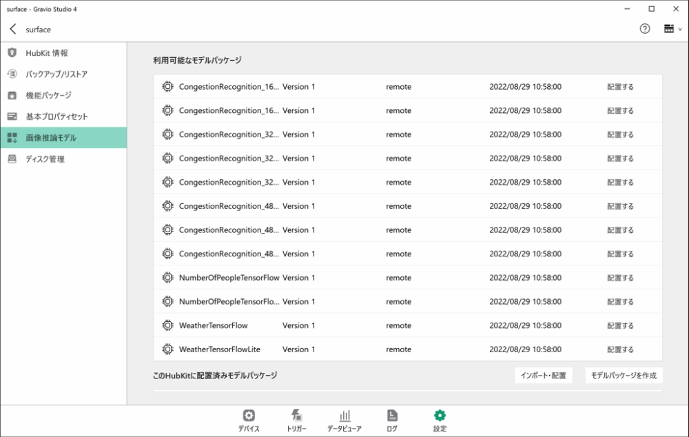Click remote in the WeatherTensorFlowLite row
This screenshot has height=437, width=689.
(398, 349)
